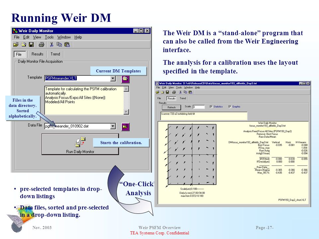Open Tools menu in results window
This screenshot has width=319, height=239.
click(x=179, y=88)
